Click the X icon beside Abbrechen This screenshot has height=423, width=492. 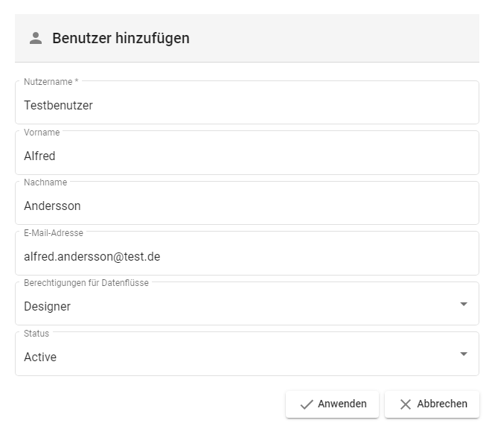click(x=405, y=404)
